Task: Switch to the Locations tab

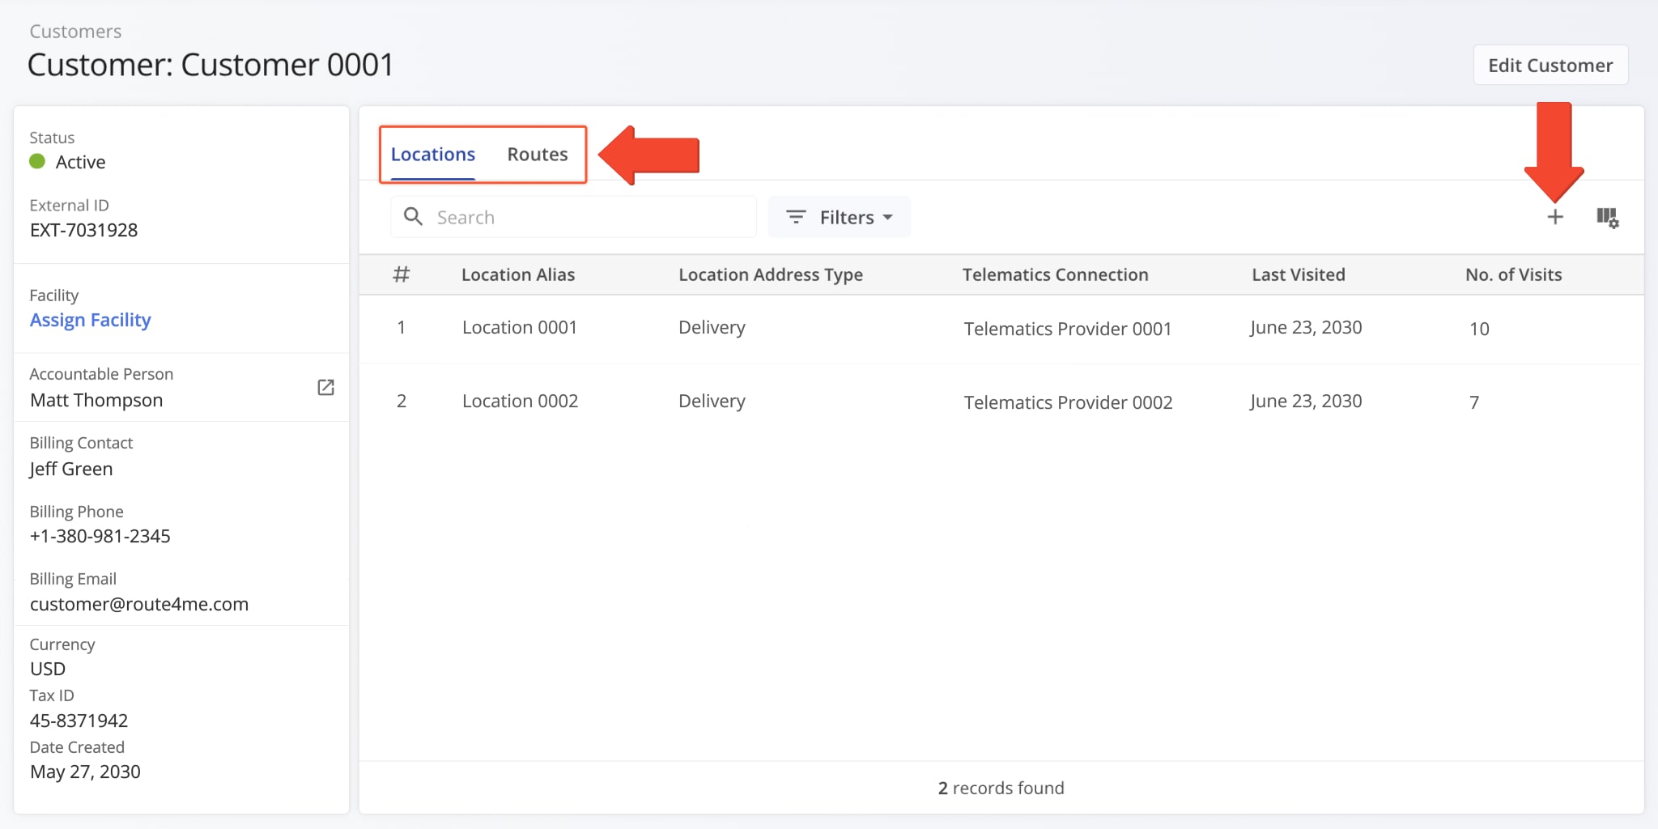Action: 433,154
